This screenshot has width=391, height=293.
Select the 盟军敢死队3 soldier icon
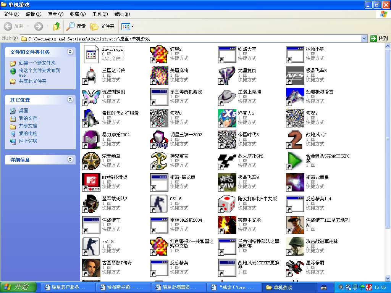[91, 204]
